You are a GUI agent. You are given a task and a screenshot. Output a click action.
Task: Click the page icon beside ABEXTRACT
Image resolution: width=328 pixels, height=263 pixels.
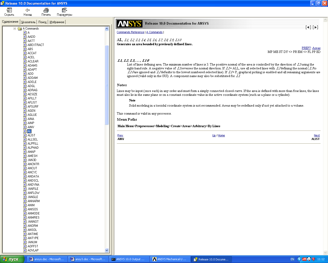25,45
